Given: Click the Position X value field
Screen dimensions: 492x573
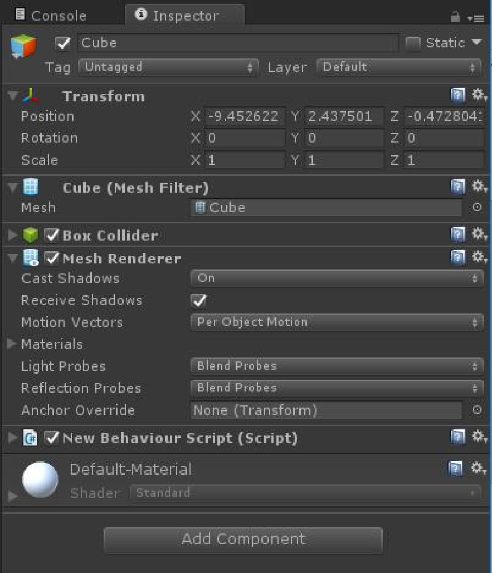Looking at the screenshot, I should click(x=244, y=116).
